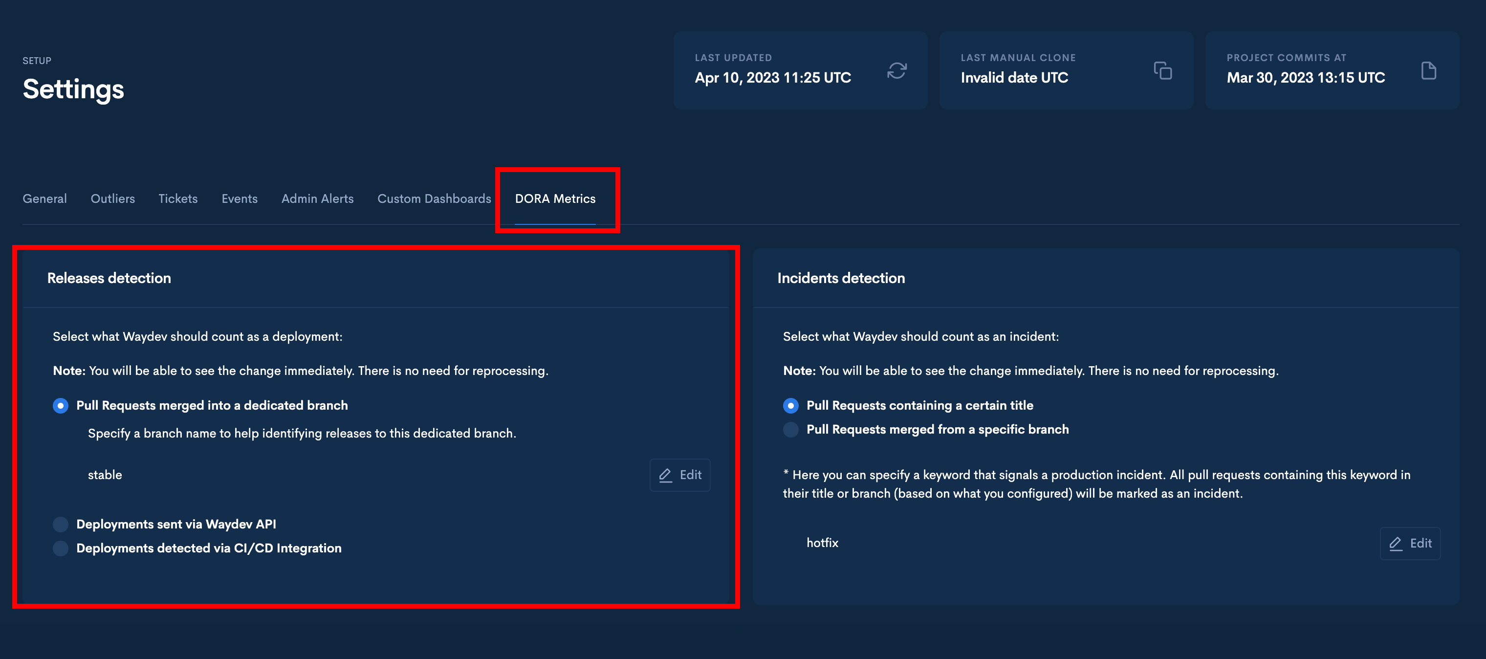This screenshot has width=1486, height=659.
Task: Select Deployments sent via Waydev API
Action: click(x=61, y=524)
